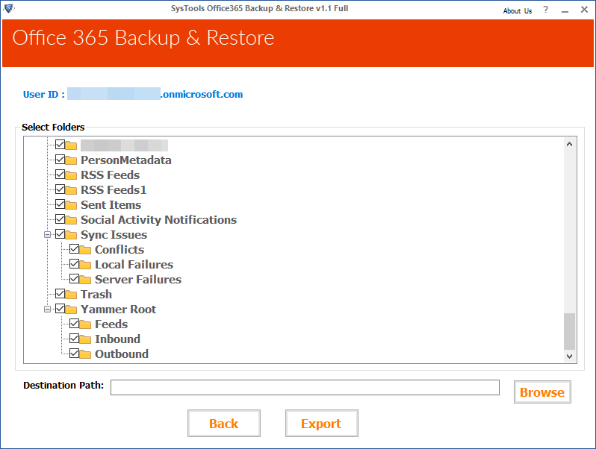Click the Sync Issues folder icon

(71, 234)
